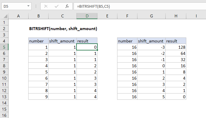Select row 15 header

(x=4, y=109)
